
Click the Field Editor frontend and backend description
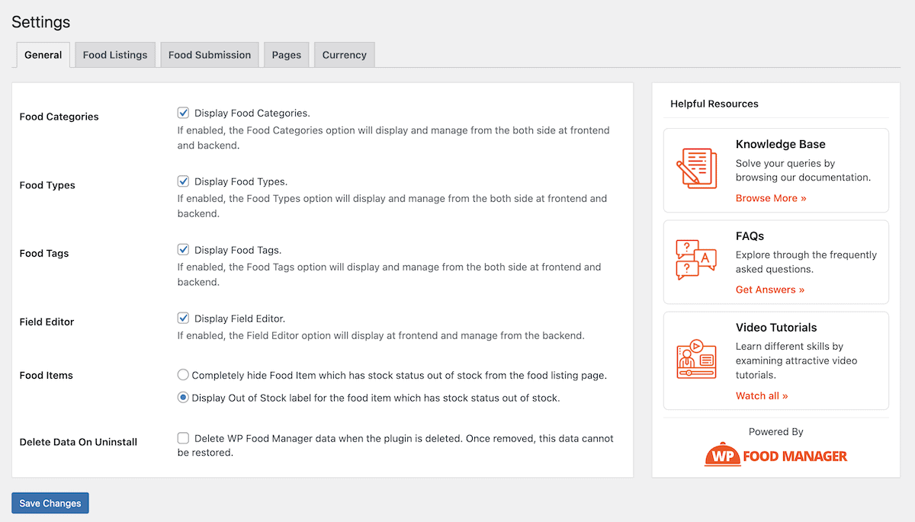click(381, 335)
